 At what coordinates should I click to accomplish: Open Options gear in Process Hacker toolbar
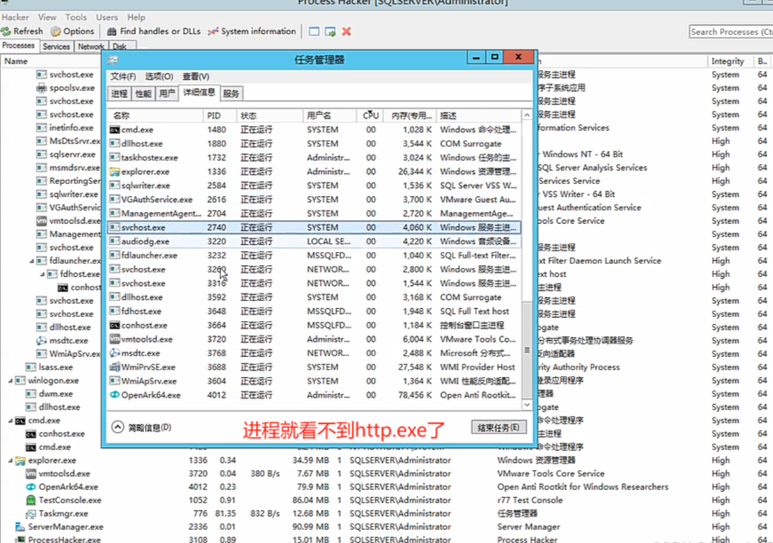(56, 31)
